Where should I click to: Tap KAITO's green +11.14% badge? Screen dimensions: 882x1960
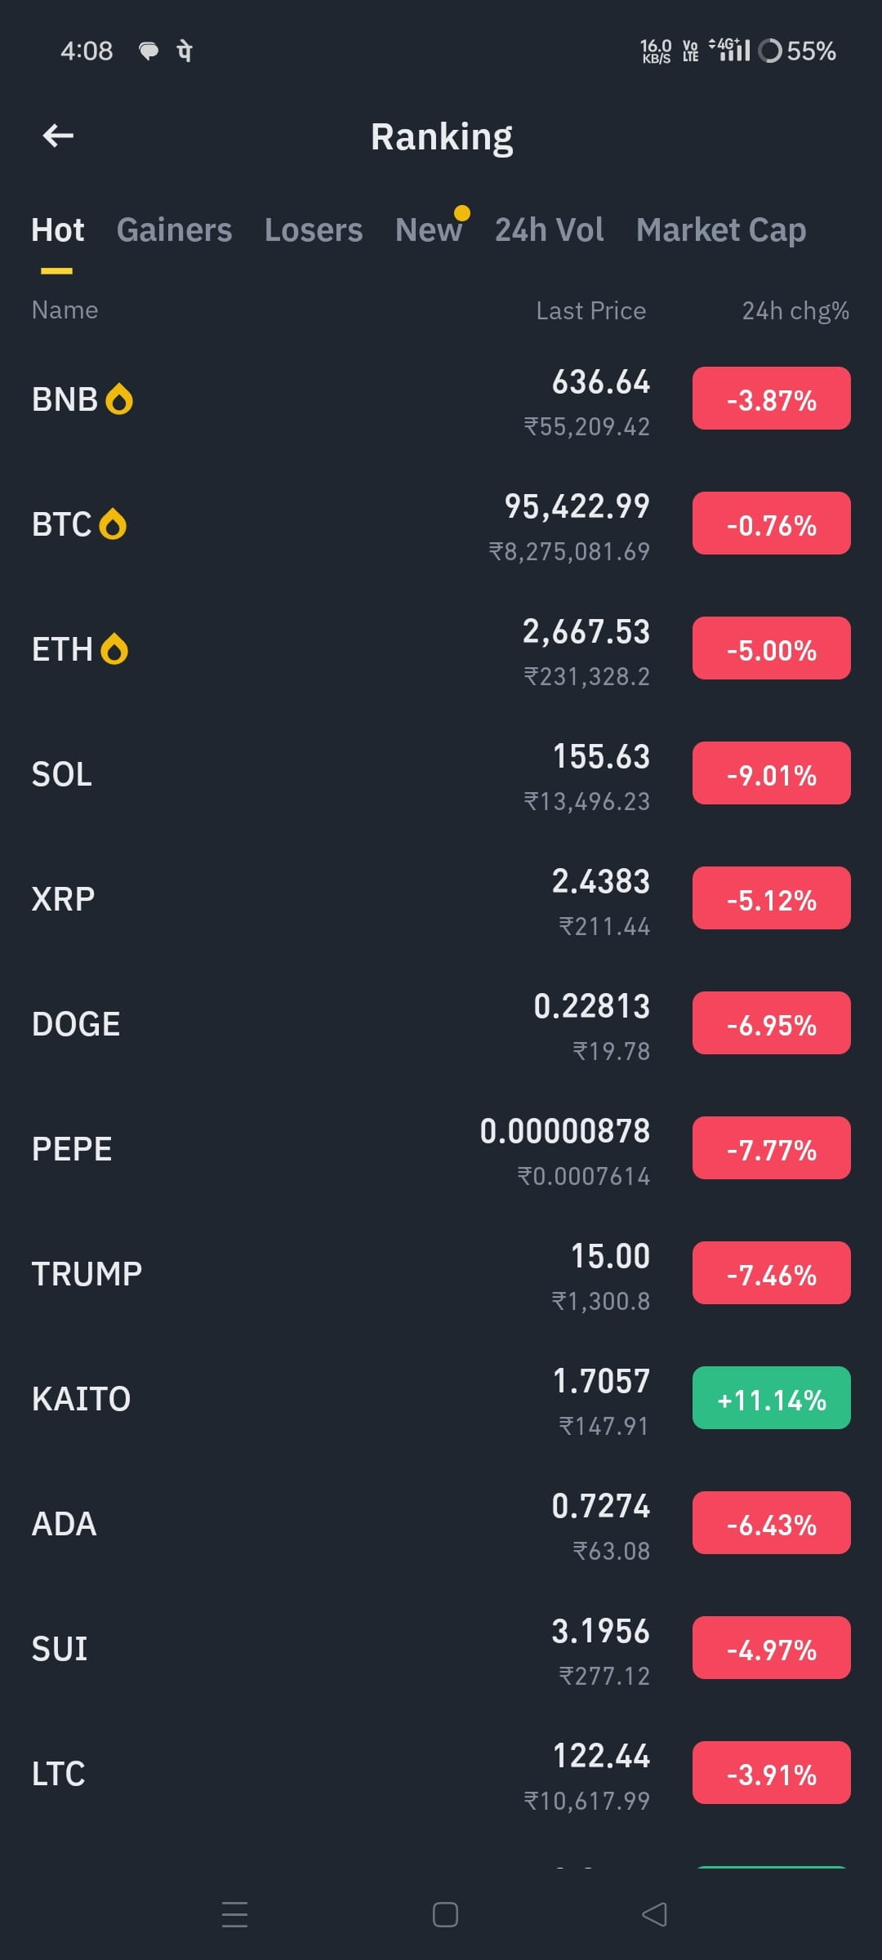772,1398
